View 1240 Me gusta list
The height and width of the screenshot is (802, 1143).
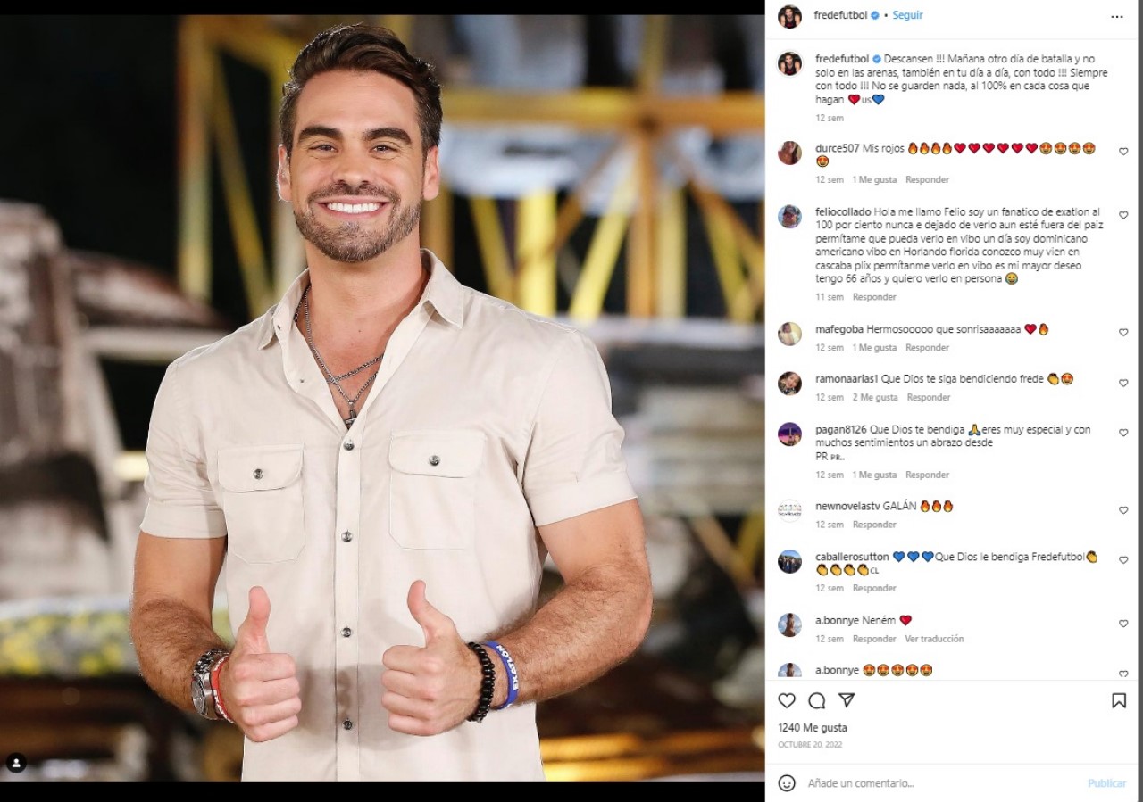pos(813,728)
